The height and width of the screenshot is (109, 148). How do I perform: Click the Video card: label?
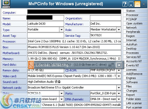coord(10,76)
